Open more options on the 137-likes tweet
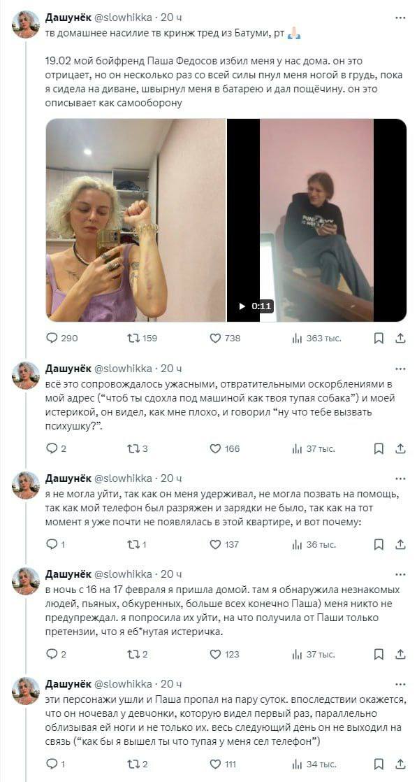 (400, 478)
